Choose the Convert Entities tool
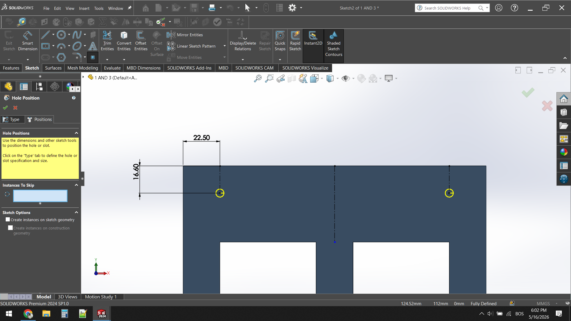This screenshot has width=571, height=321. [124, 41]
